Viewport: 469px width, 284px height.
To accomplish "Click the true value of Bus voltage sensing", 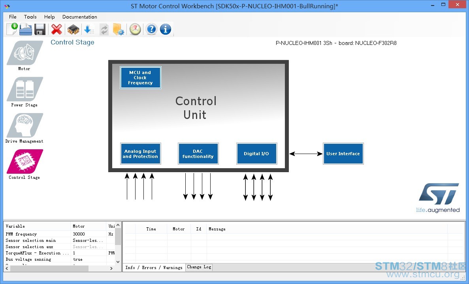I will (78, 259).
